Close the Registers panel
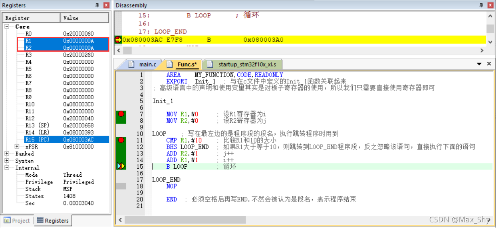 107,6
